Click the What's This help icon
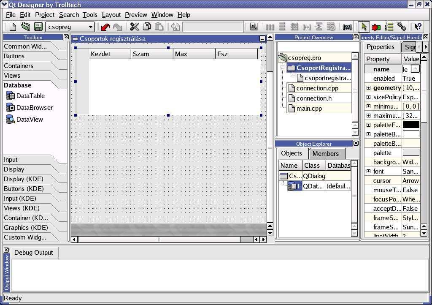This screenshot has width=432, height=305. pyautogui.click(x=418, y=27)
